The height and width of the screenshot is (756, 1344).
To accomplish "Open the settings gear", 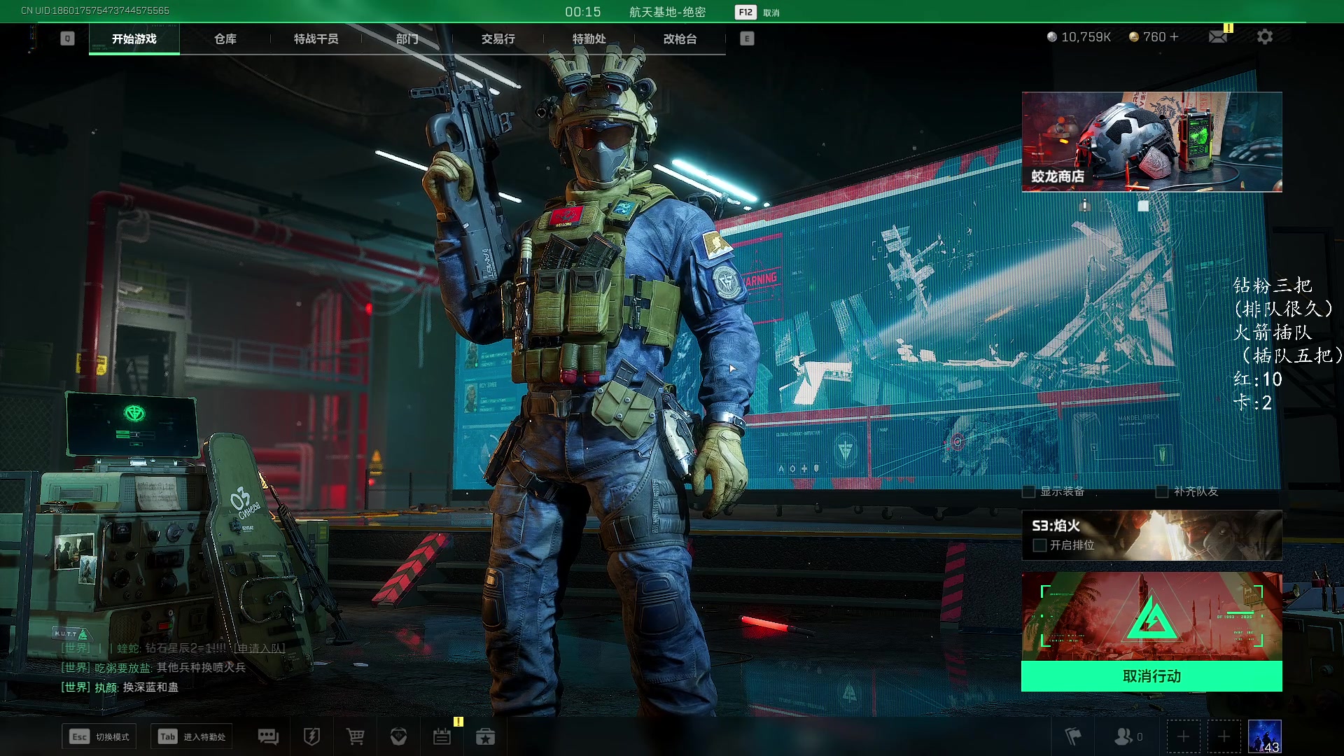I will click(1264, 36).
